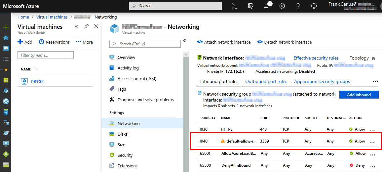Focus the top Search bar

(175, 6)
